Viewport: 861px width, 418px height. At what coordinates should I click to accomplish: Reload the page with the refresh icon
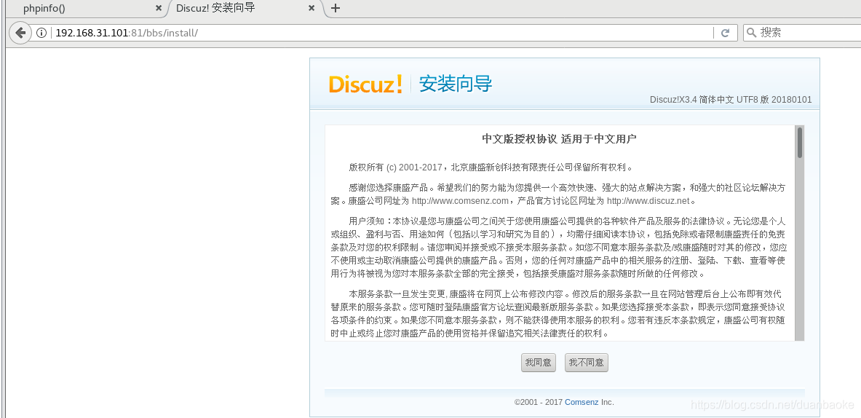tap(725, 33)
